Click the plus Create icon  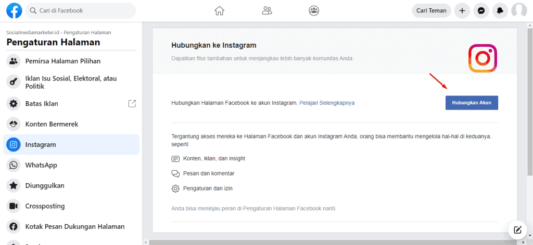[462, 10]
